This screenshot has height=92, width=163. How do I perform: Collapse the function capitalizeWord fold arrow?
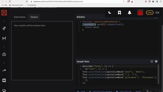pyautogui.click(x=81, y=21)
